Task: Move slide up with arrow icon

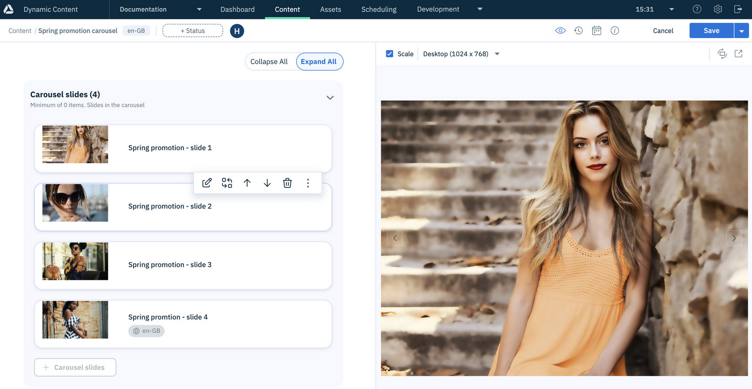Action: pyautogui.click(x=247, y=183)
